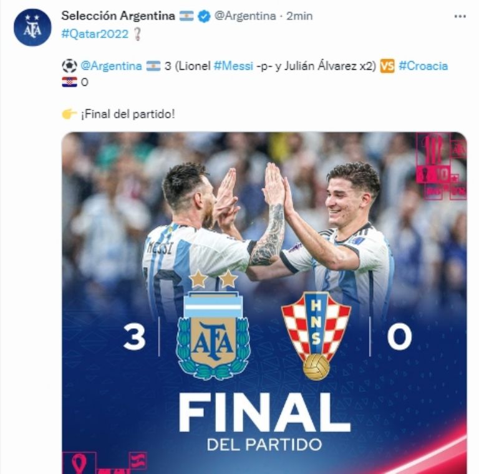Click the VS emoji icon
Screen dimensions: 479x474
click(x=387, y=66)
